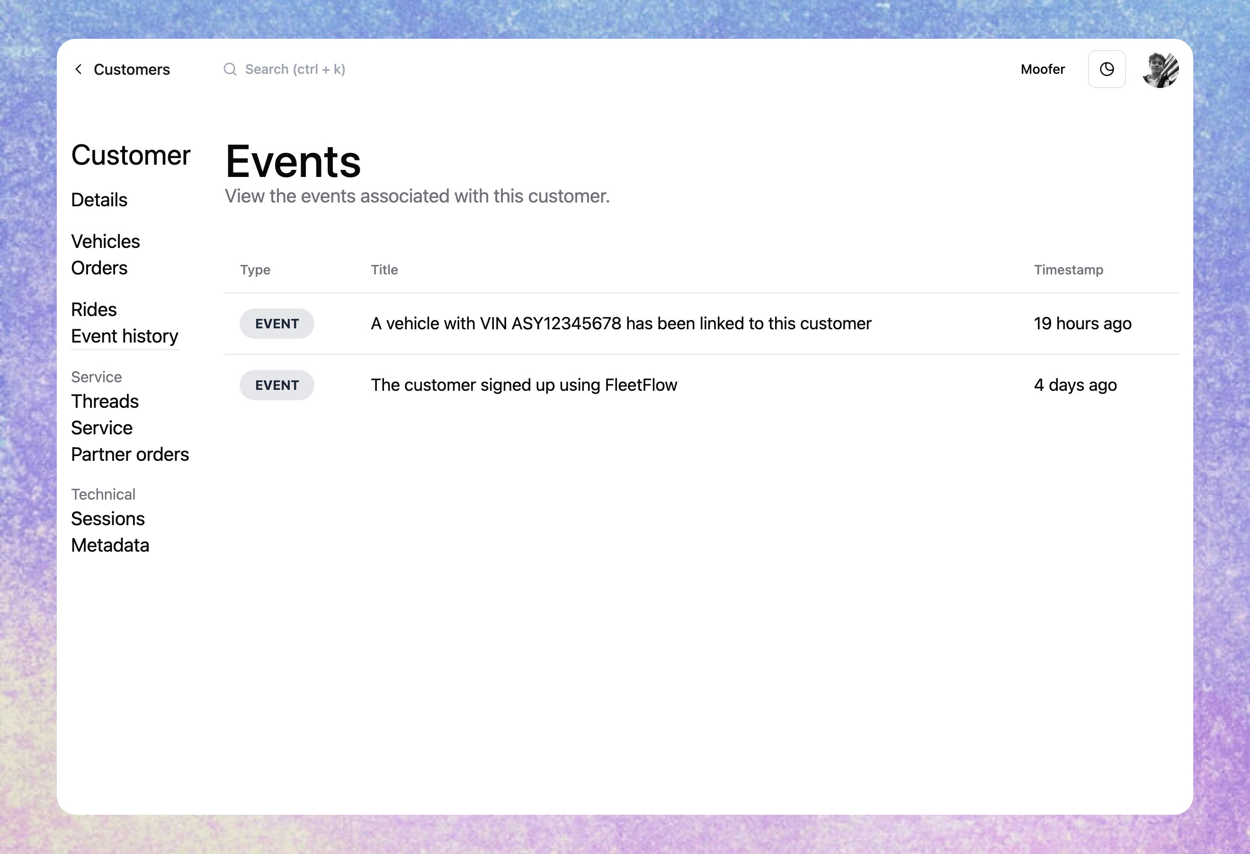Viewport: 1250px width, 854px height.
Task: Click the Type column header
Action: tap(255, 270)
